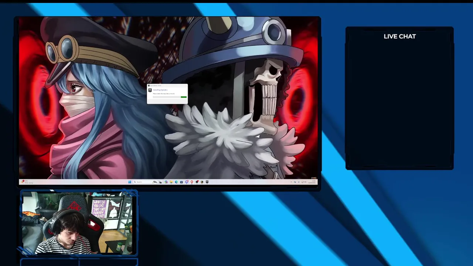Open the weather widget on the taskbar
Image resolution: width=473 pixels, height=266 pixels.
27,182
